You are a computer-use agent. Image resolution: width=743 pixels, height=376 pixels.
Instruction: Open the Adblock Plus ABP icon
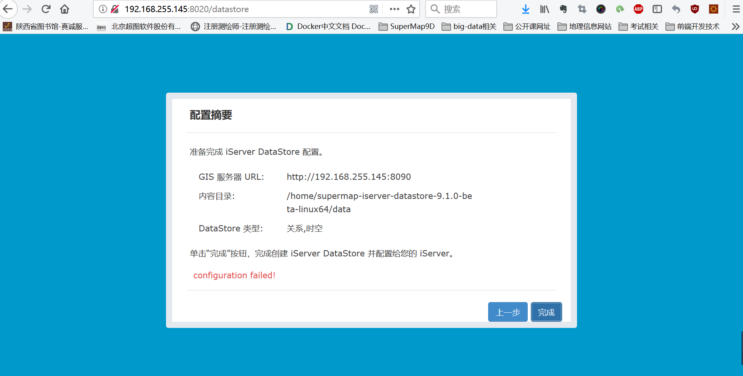tap(638, 9)
